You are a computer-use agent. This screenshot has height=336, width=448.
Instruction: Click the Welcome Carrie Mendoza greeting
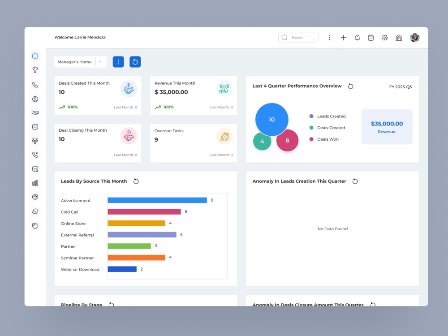pos(80,37)
